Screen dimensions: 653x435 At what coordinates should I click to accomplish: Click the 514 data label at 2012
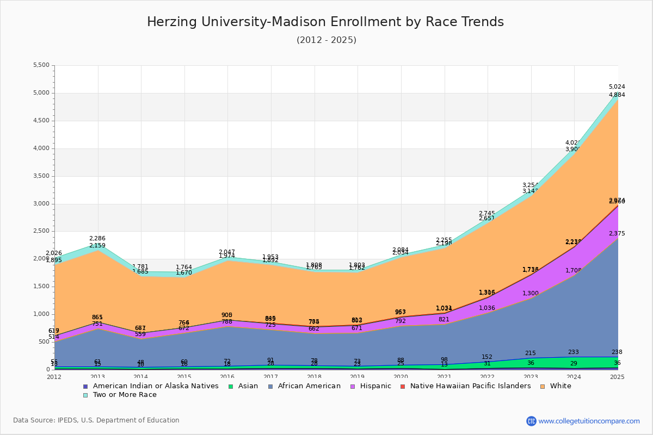(x=54, y=337)
